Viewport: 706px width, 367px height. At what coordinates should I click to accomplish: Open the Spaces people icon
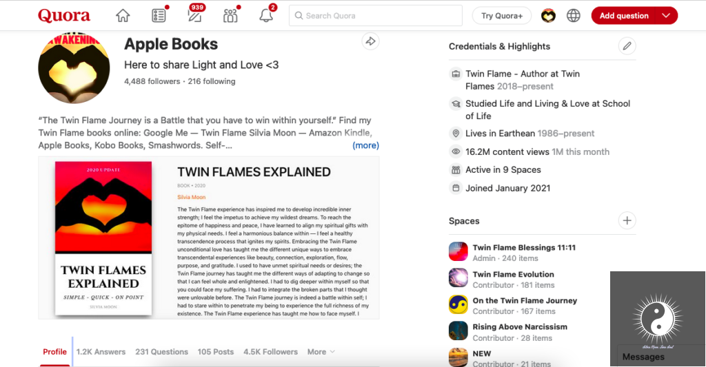[230, 16]
